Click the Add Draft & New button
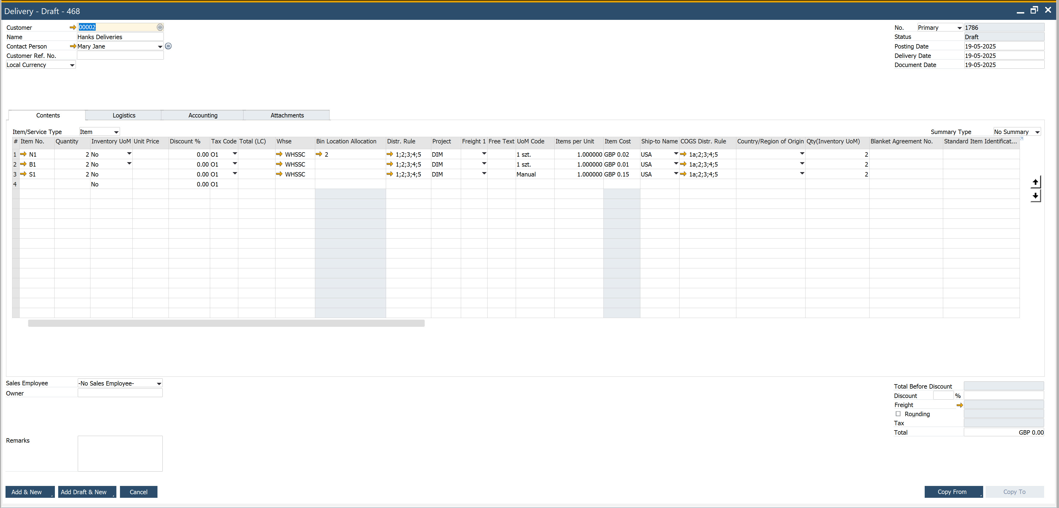Screen dimensions: 1059x508 [x=84, y=491]
